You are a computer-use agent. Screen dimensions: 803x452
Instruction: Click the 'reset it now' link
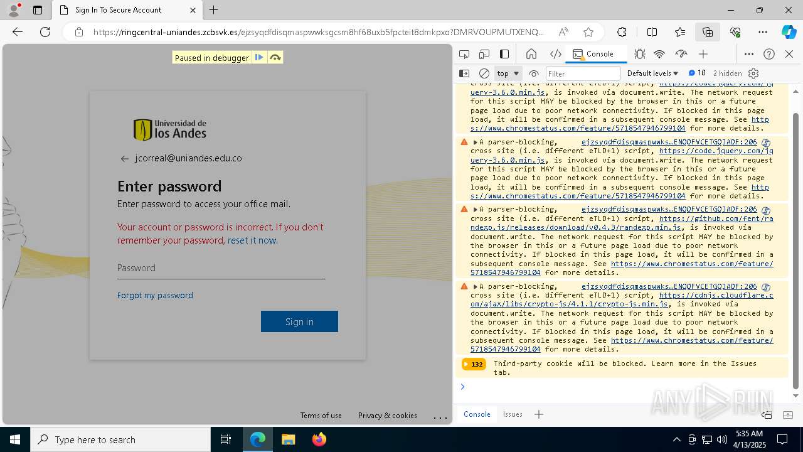point(252,240)
